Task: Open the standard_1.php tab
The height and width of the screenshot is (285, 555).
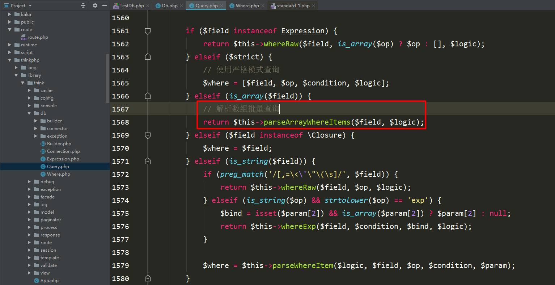Action: pos(293,5)
